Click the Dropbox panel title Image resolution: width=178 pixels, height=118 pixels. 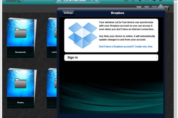point(117,13)
